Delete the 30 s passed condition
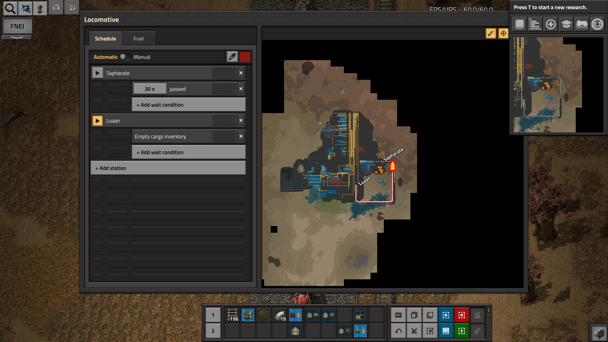Viewport: 608px width, 342px height. click(241, 89)
